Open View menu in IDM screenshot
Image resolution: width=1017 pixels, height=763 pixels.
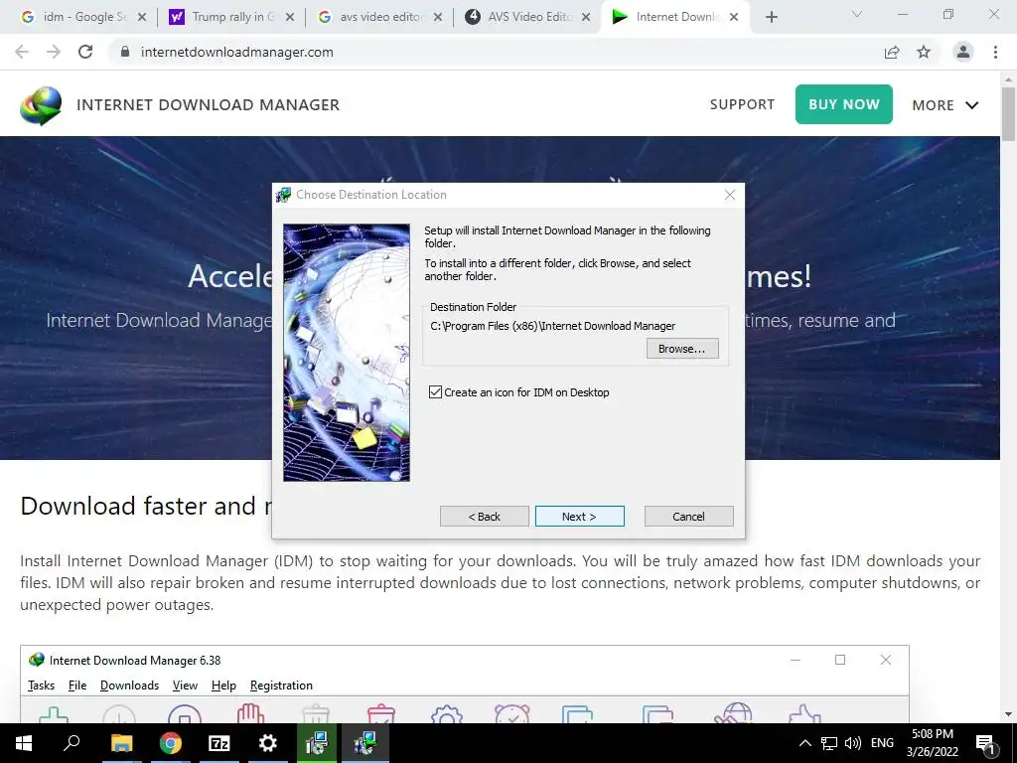coord(185,686)
